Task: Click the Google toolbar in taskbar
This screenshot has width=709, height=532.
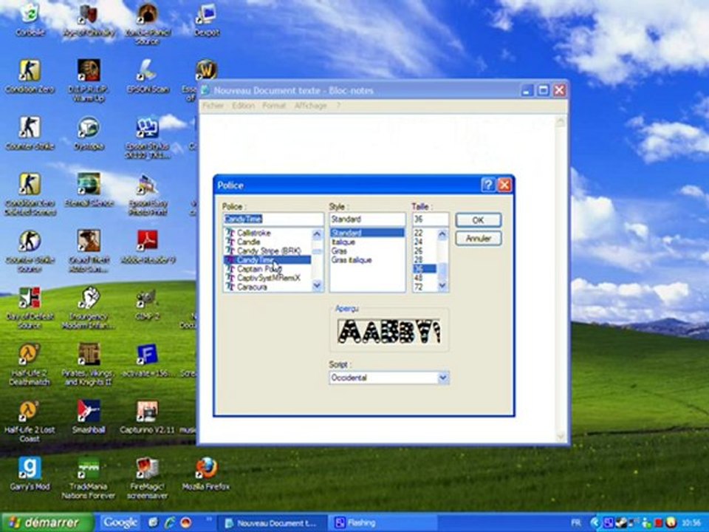Action: pyautogui.click(x=120, y=522)
